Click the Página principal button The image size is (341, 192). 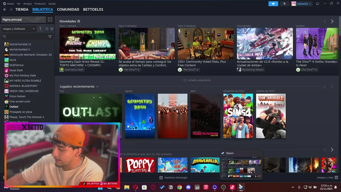click(x=23, y=19)
